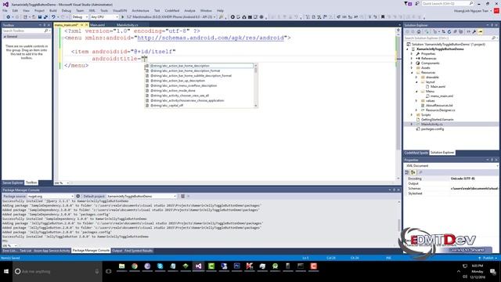Select Main.axml file in Solution Explorer tree

pyautogui.click(x=438, y=87)
